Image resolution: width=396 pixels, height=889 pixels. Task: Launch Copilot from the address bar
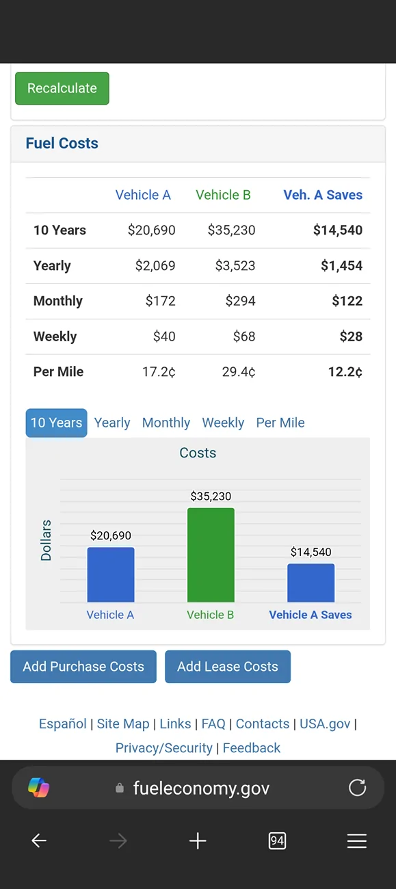point(39,788)
